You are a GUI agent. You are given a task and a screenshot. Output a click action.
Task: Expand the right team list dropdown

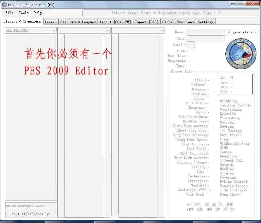click(x=162, y=30)
